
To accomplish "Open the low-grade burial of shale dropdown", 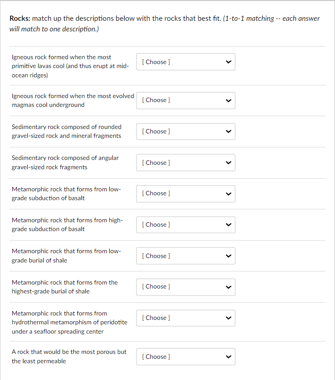I will 186,256.
